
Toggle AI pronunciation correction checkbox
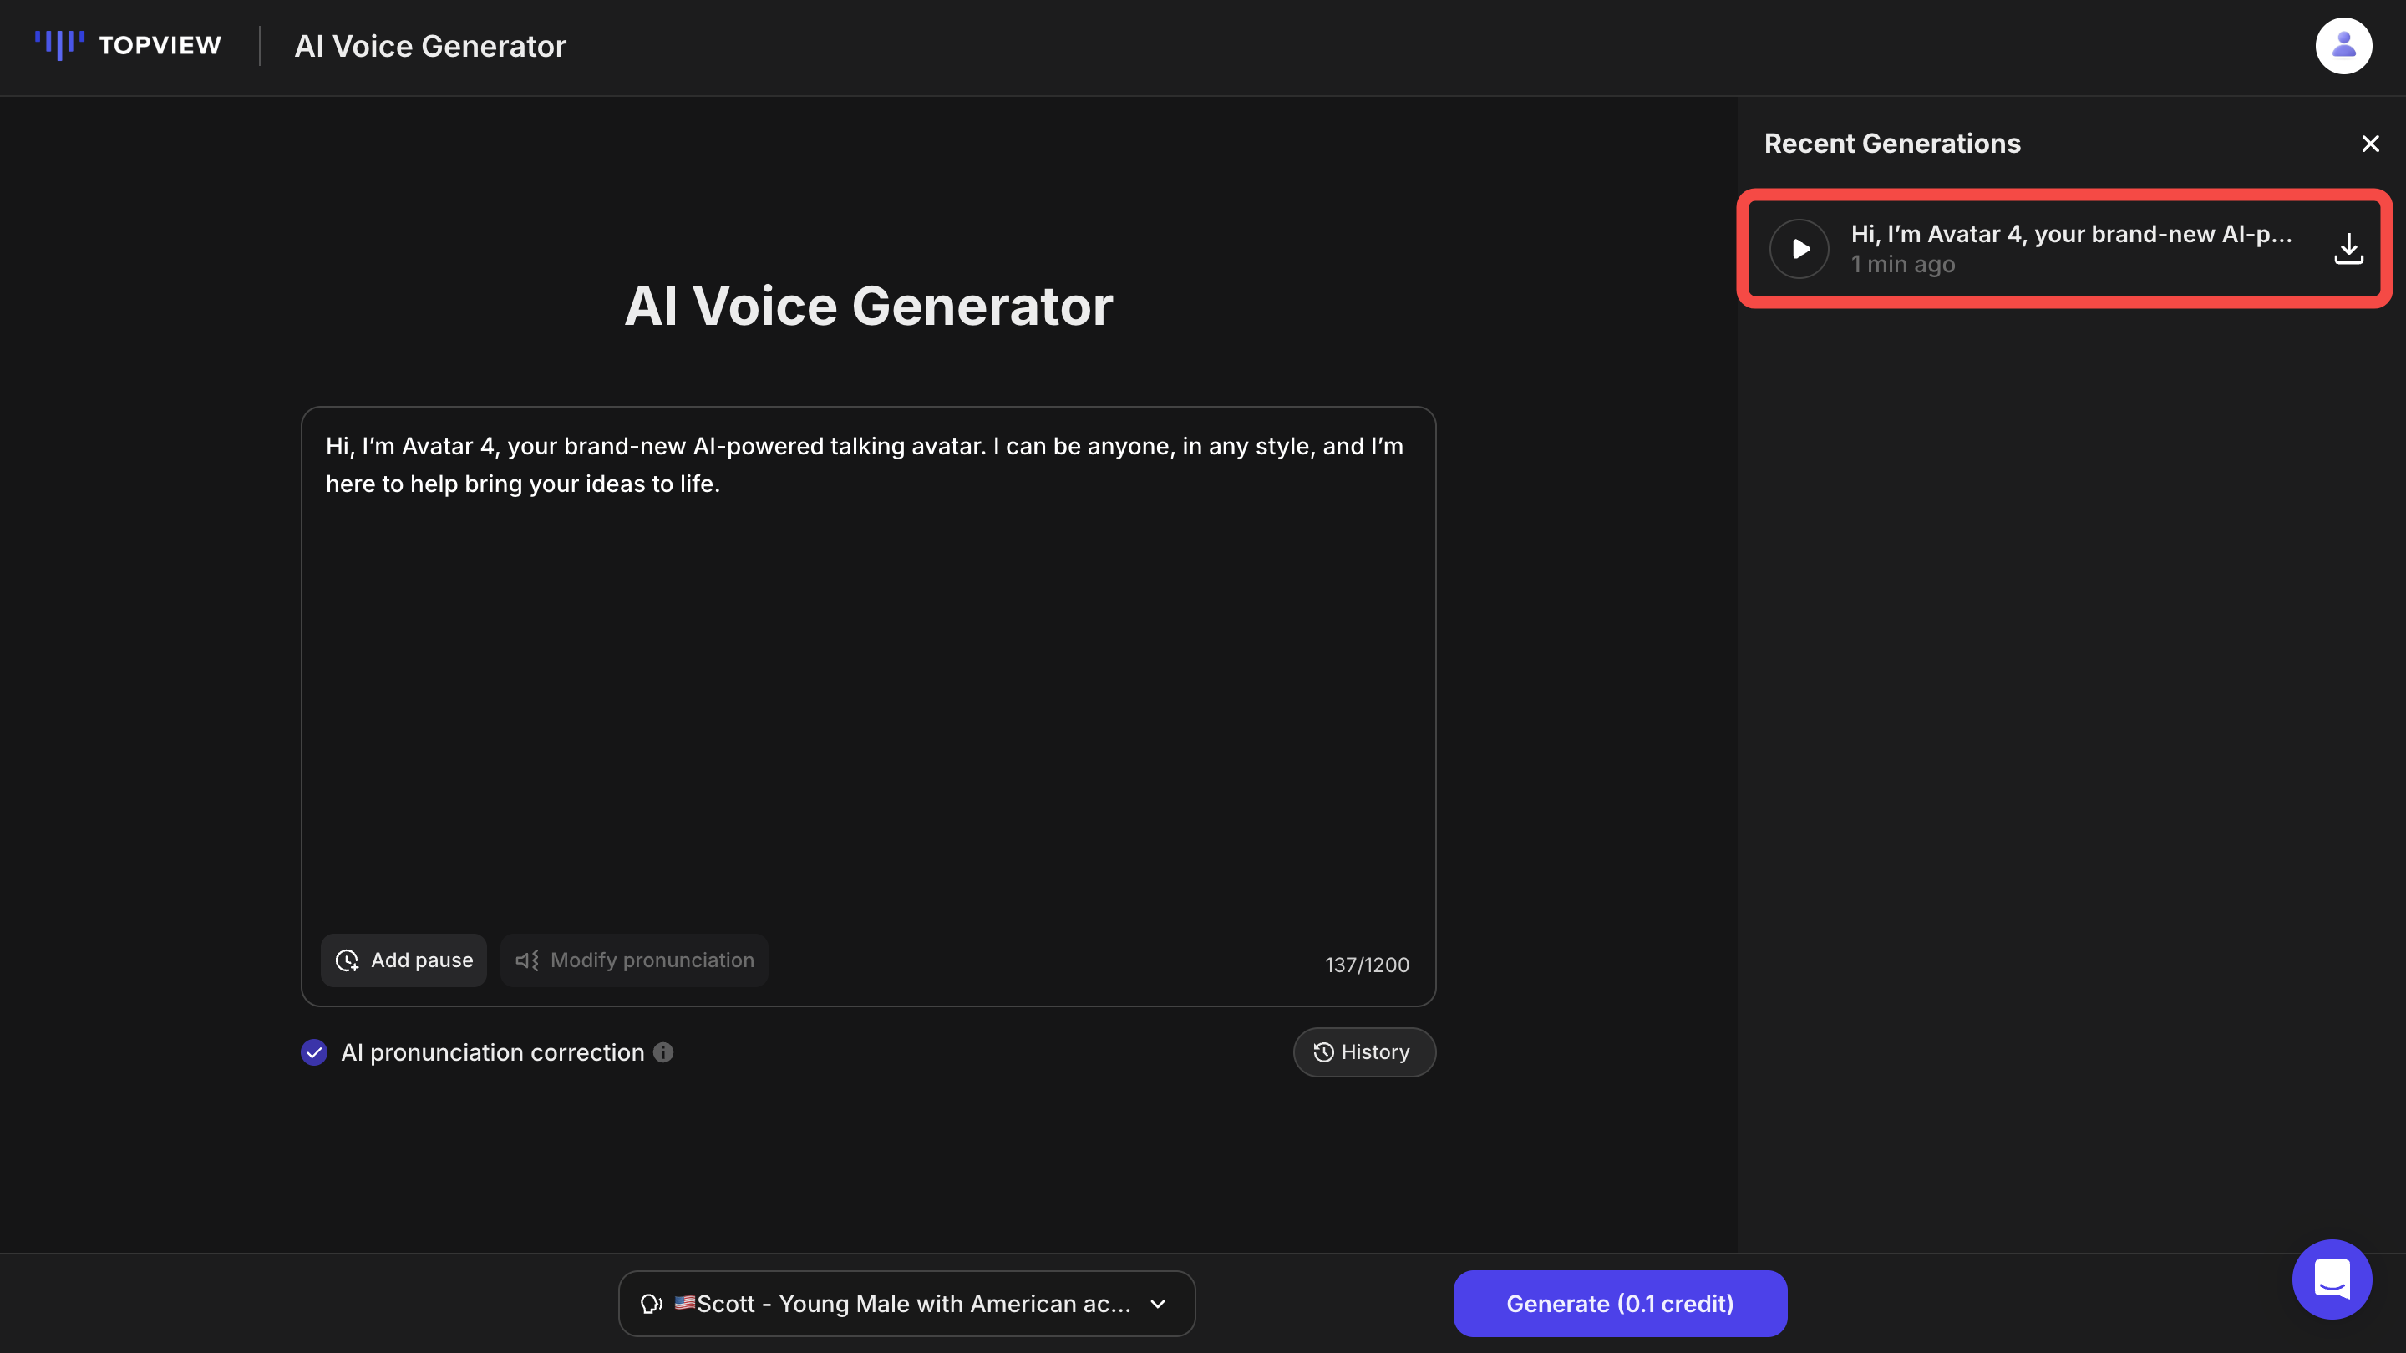(315, 1052)
